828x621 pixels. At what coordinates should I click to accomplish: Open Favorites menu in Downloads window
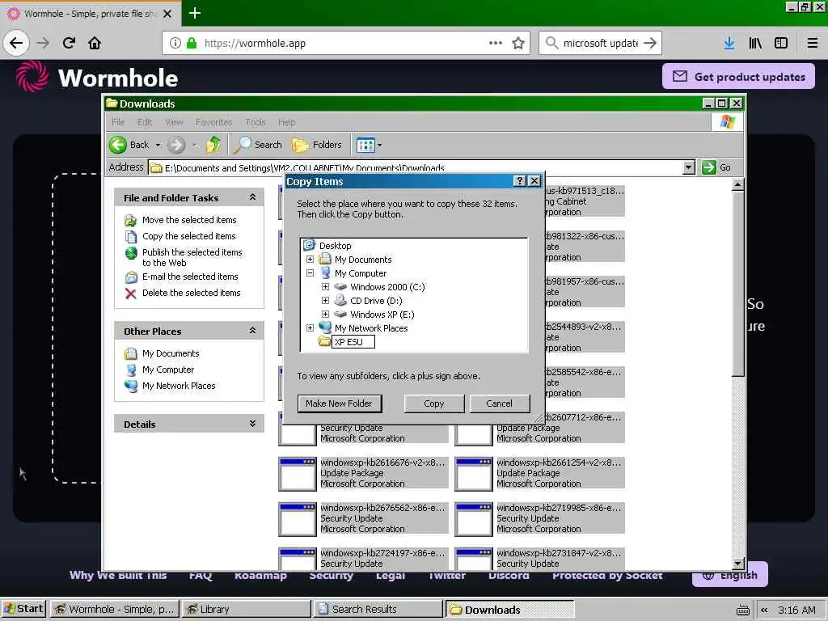[213, 122]
